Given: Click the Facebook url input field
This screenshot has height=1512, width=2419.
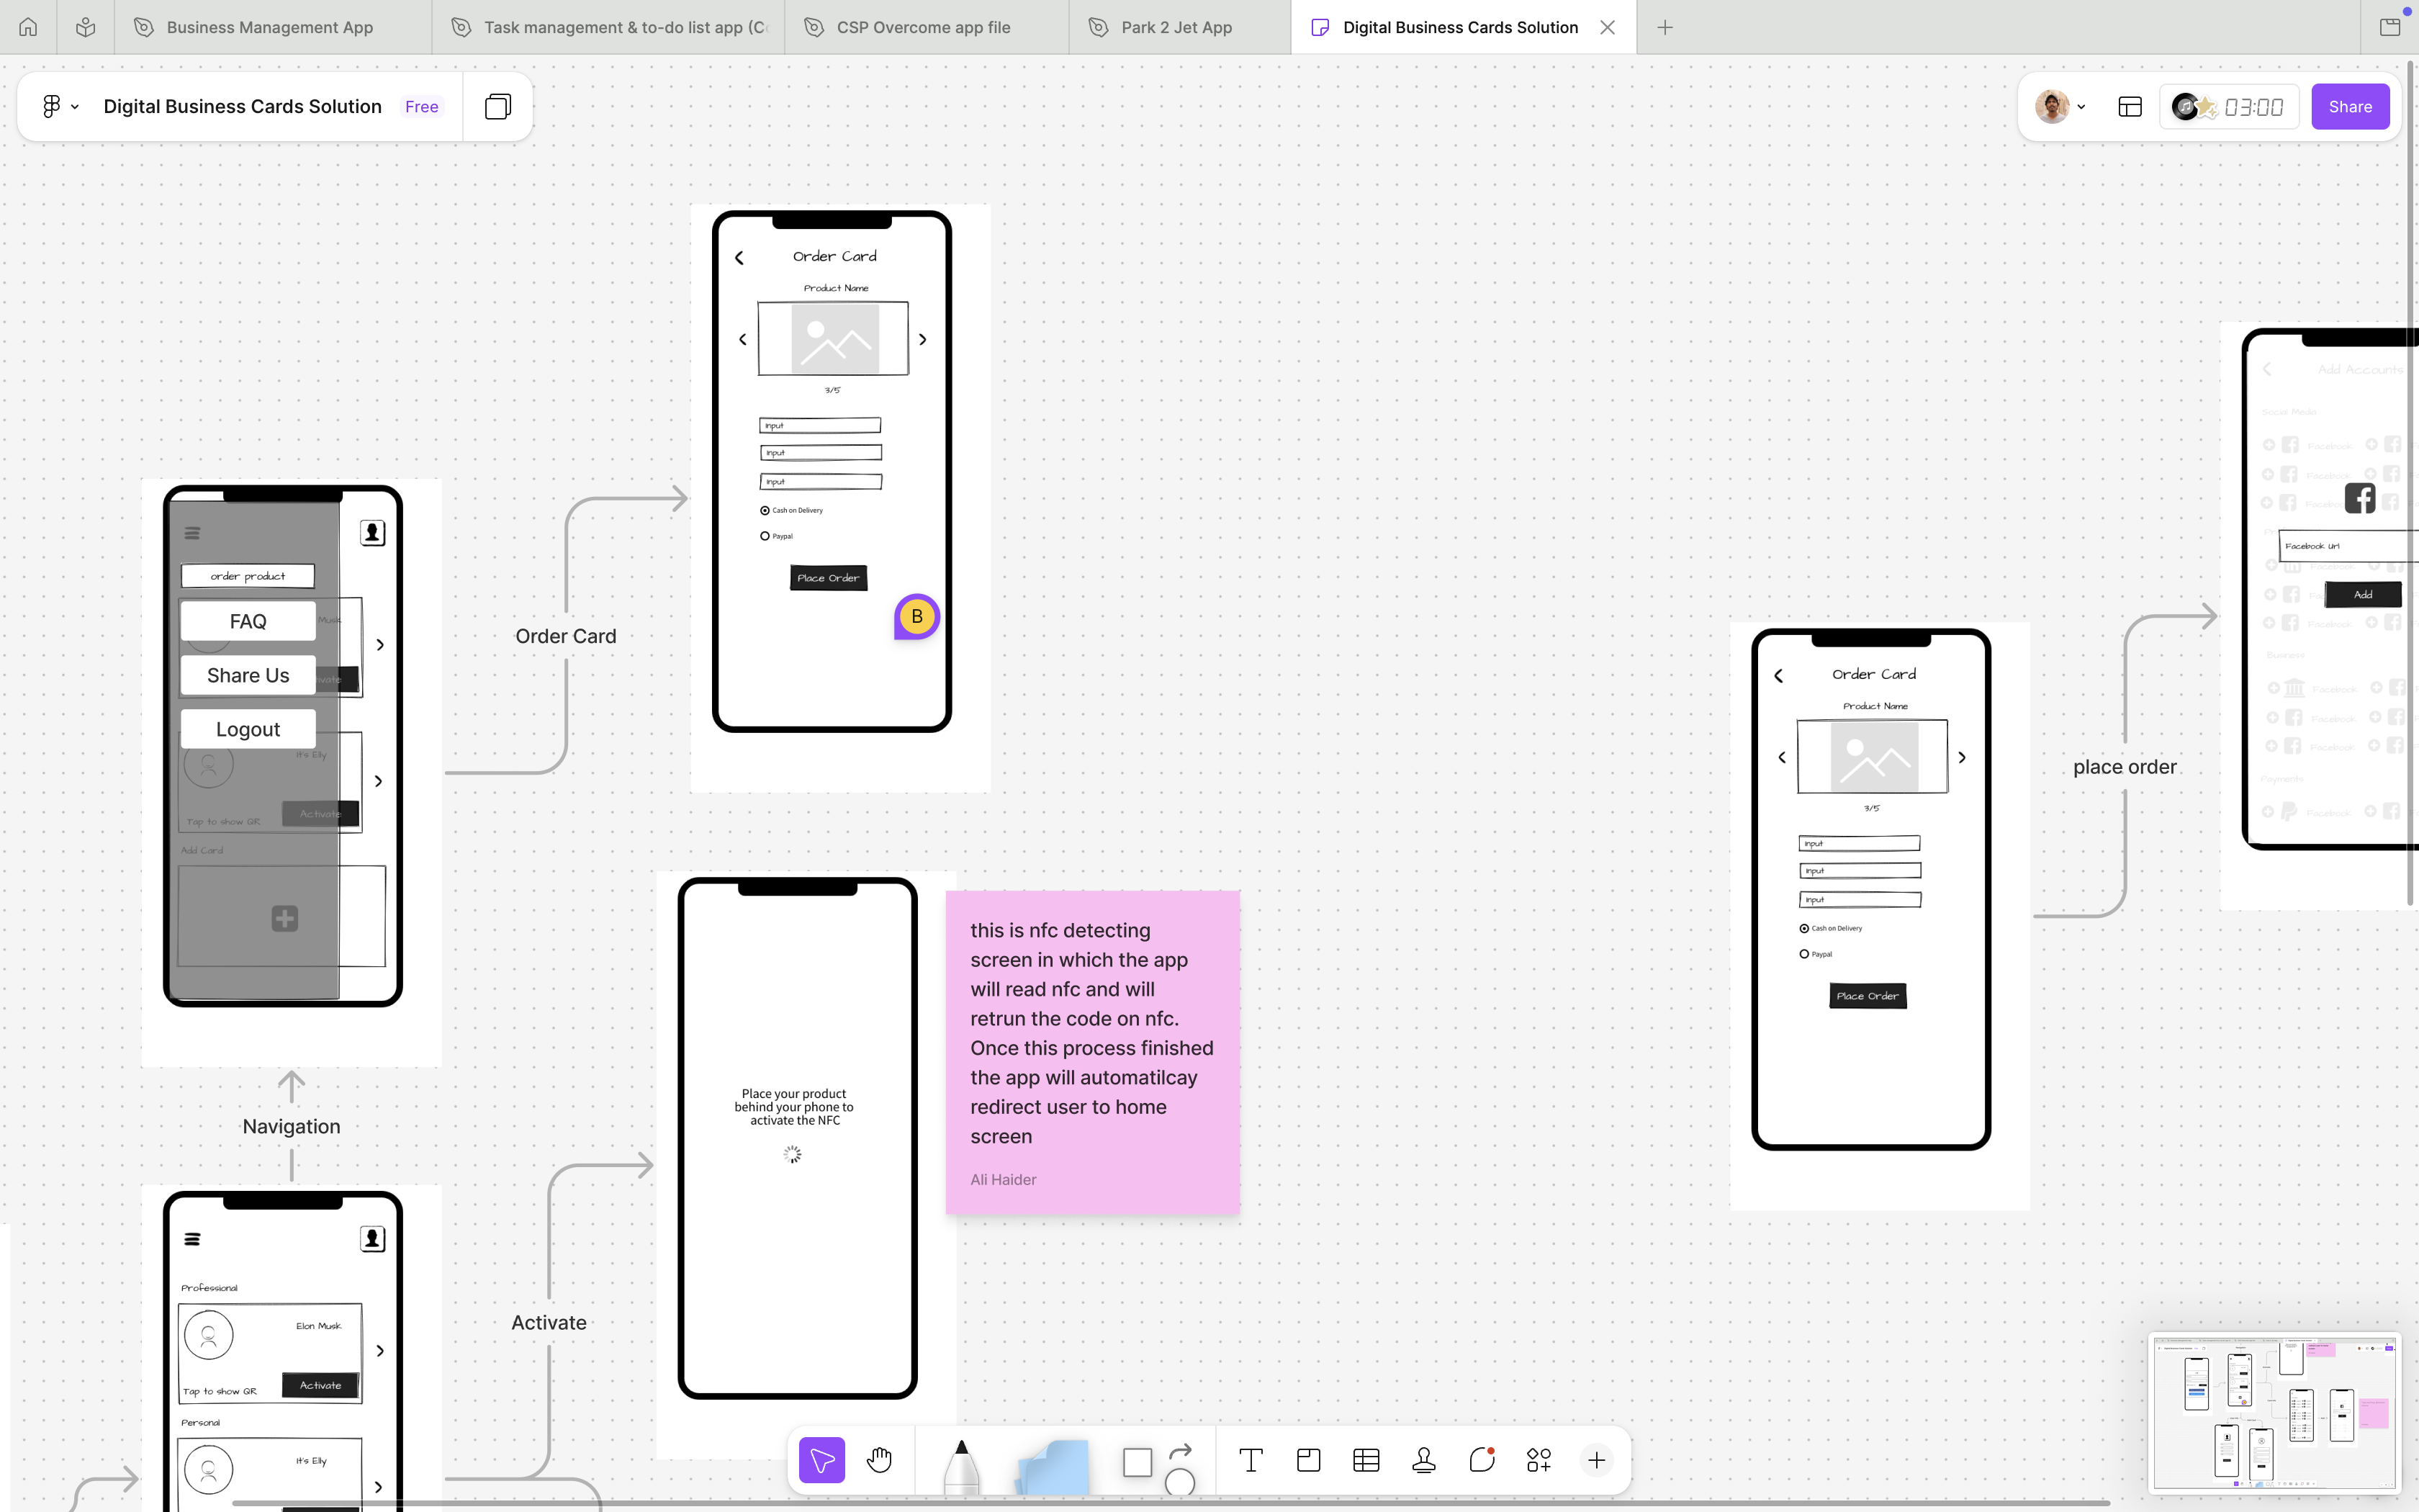Looking at the screenshot, I should 2349,546.
